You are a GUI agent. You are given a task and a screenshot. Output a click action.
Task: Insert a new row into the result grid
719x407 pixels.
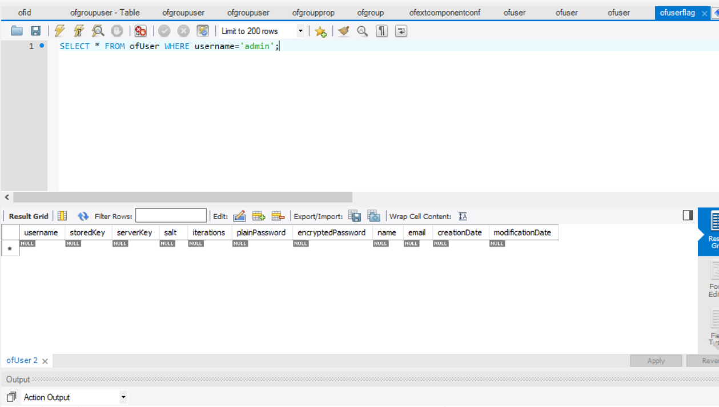(259, 216)
